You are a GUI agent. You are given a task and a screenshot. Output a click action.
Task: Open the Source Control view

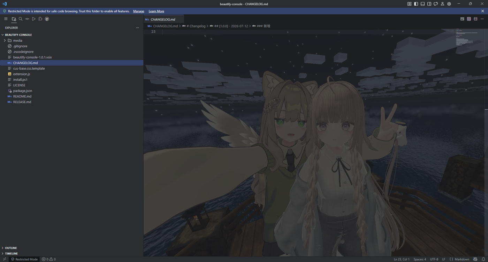(x=27, y=19)
